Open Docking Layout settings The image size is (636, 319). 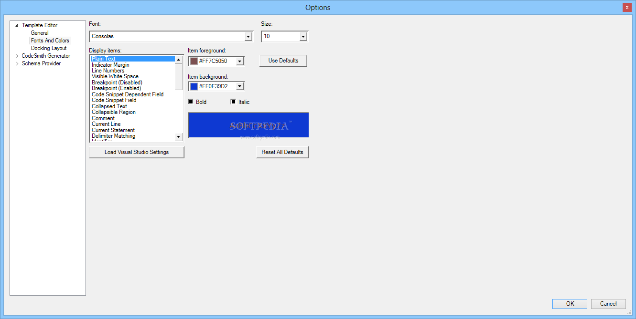pos(49,48)
